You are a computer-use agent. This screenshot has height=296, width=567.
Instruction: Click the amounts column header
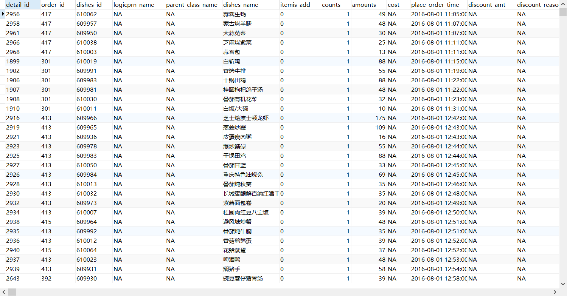[369, 5]
